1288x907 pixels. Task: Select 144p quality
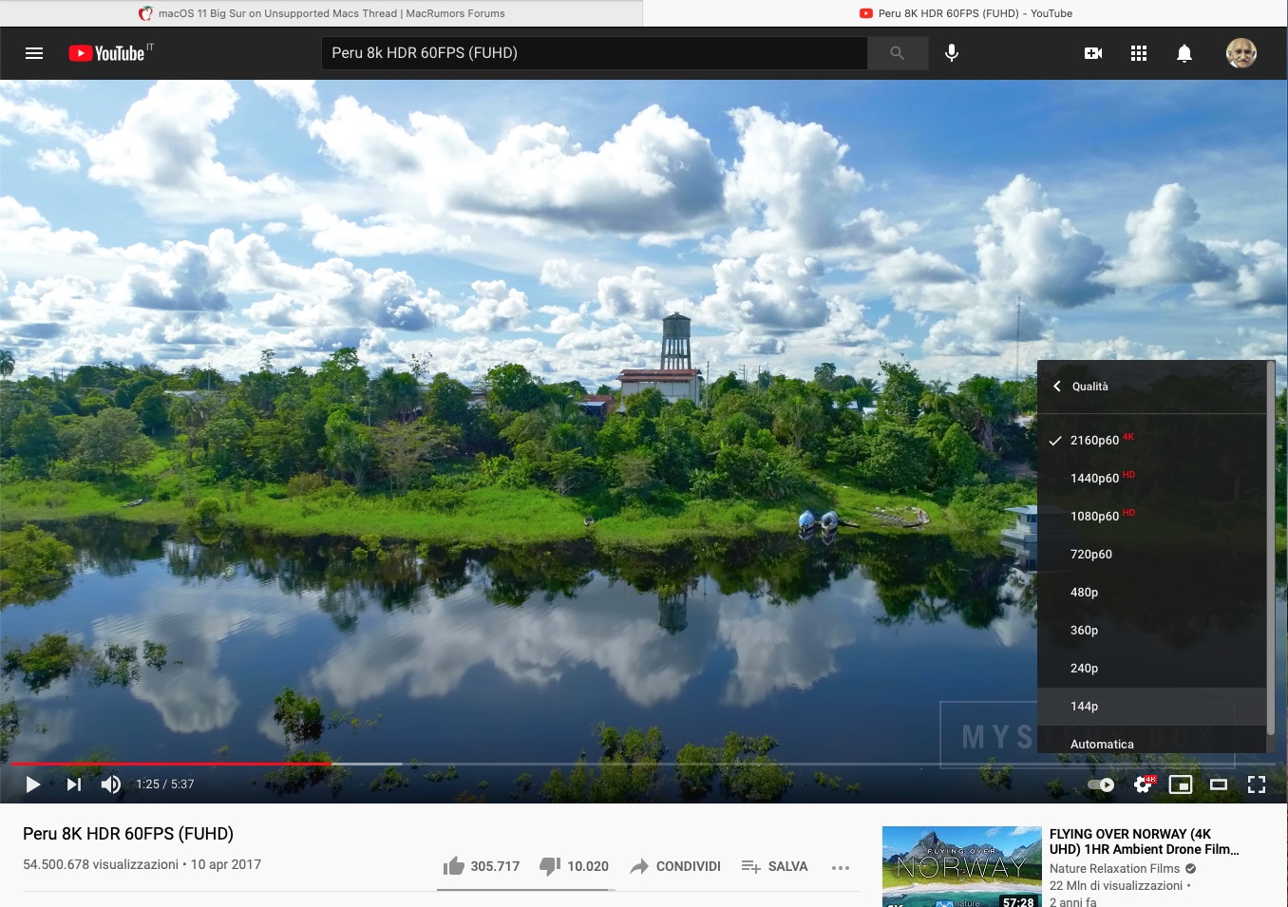1151,706
